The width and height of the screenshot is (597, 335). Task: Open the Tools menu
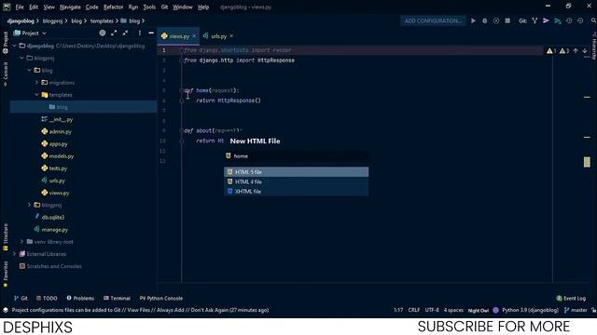[x=149, y=7]
